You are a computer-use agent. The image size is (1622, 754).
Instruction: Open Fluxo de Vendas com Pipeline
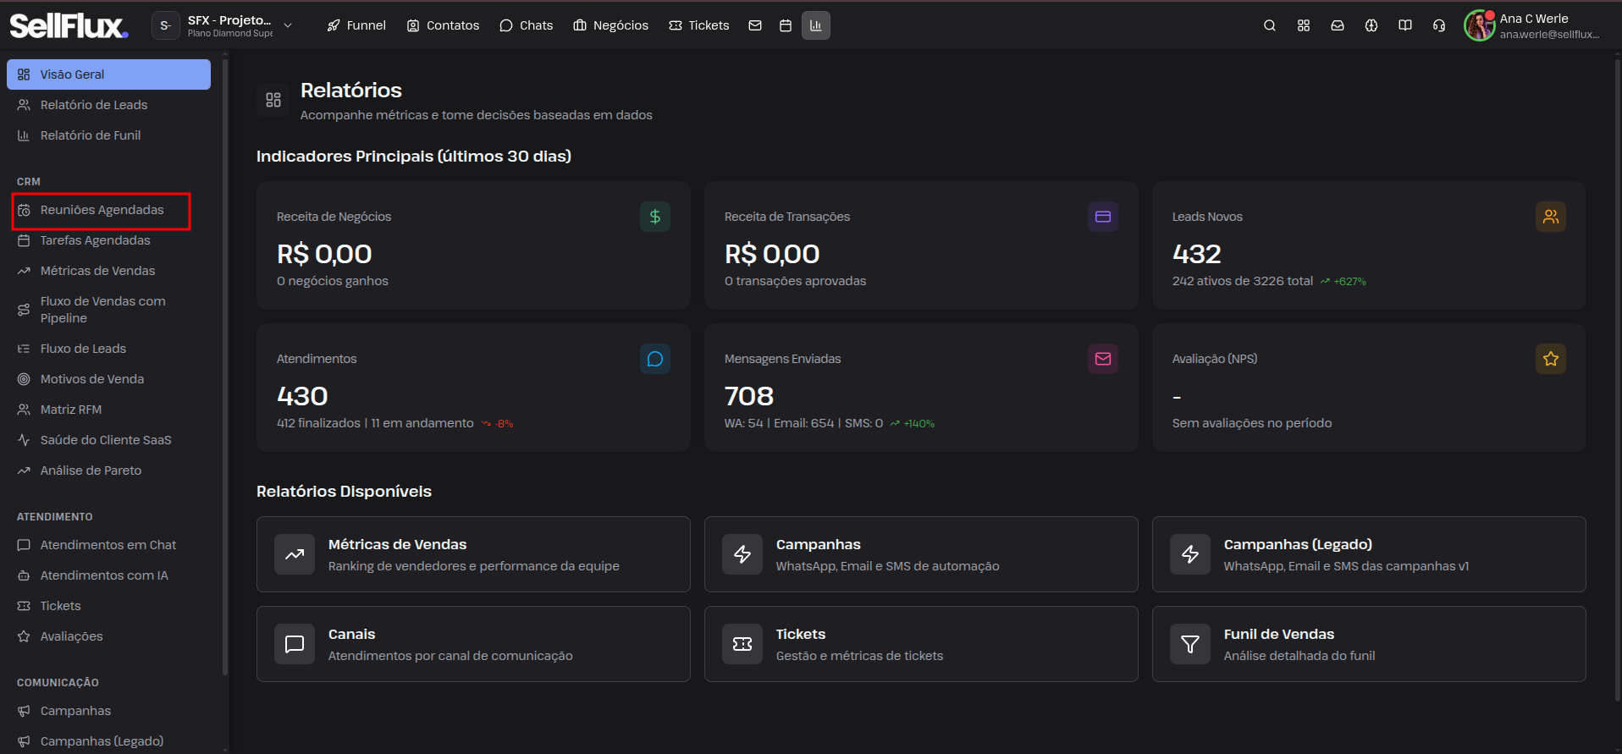108,310
